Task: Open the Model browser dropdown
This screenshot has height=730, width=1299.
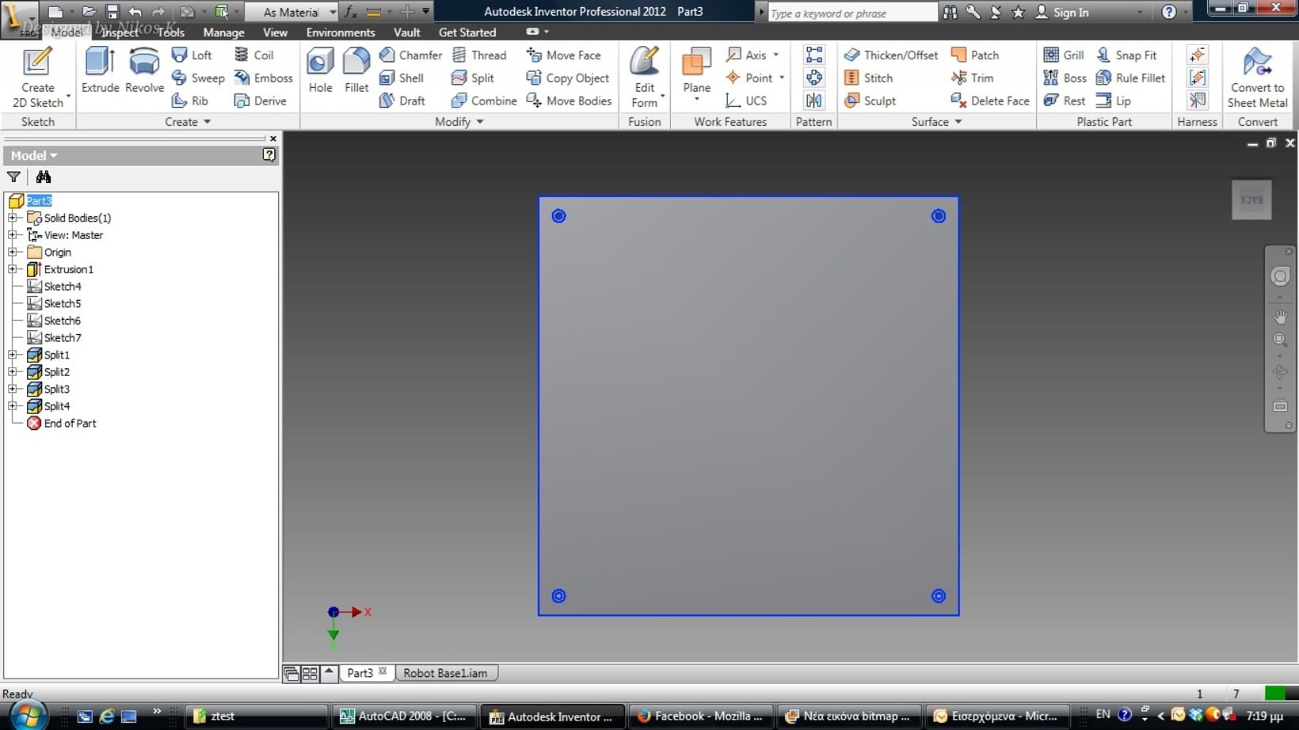Action: point(34,155)
